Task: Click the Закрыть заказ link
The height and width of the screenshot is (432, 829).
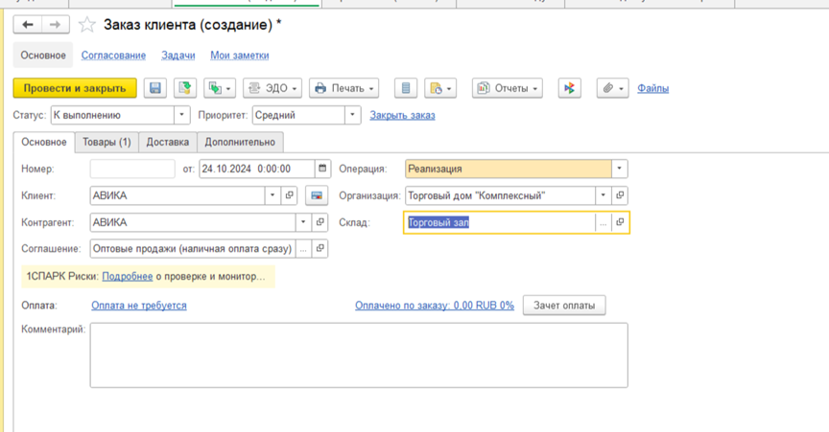Action: coord(402,115)
